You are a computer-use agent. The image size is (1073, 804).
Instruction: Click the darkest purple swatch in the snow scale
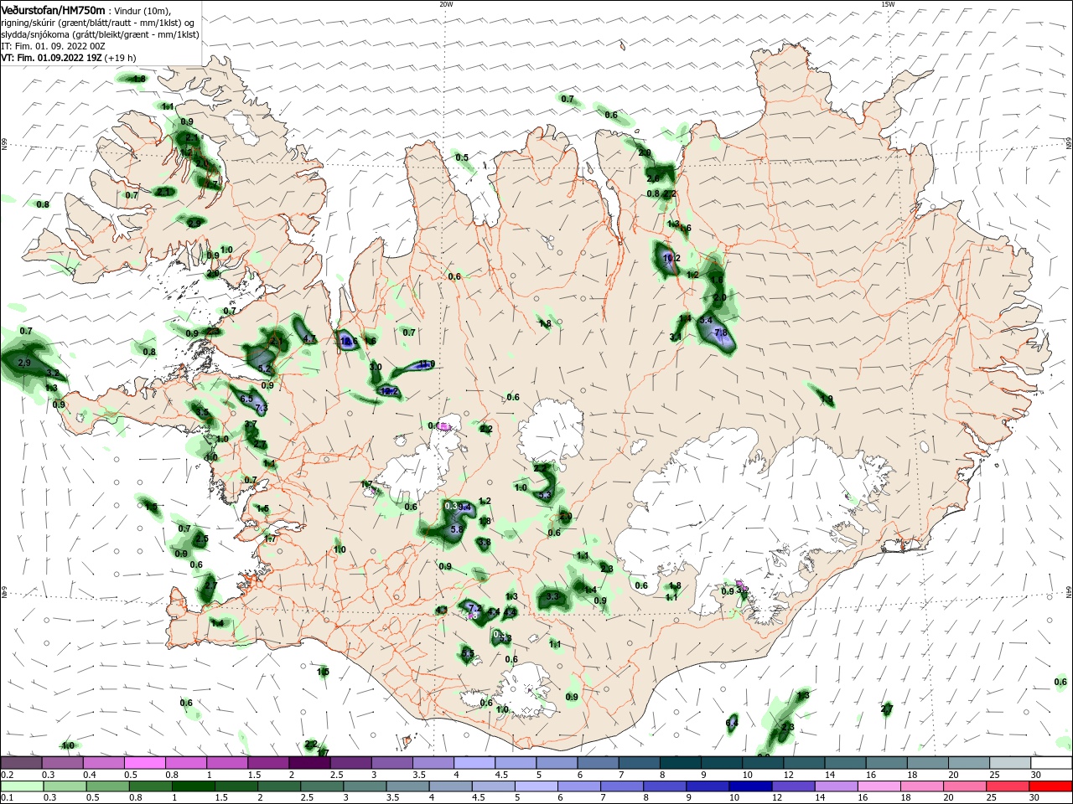308,763
